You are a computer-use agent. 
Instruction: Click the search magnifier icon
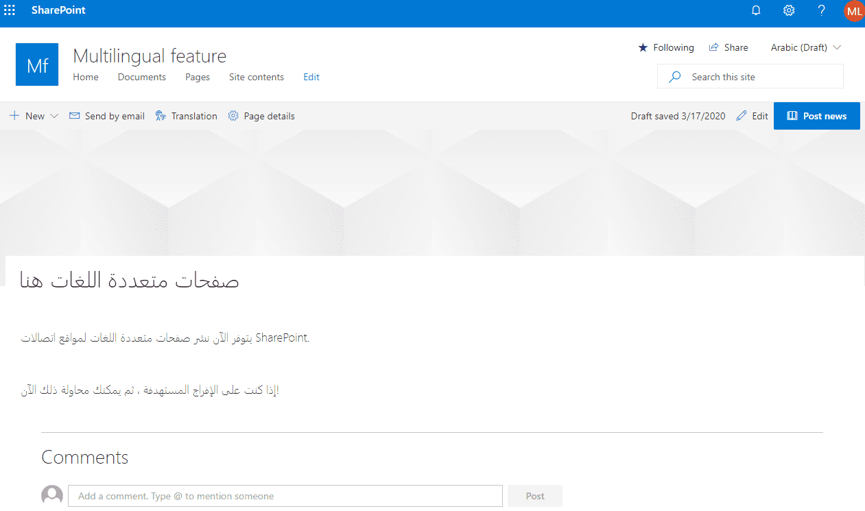(674, 77)
